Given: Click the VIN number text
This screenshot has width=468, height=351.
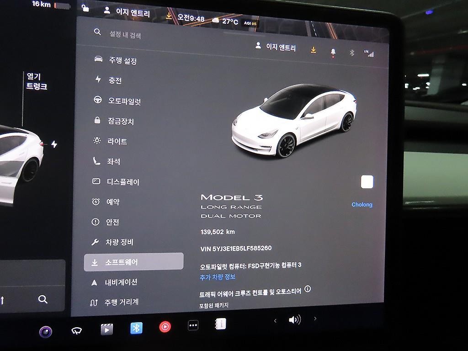Looking at the screenshot, I should click(x=236, y=248).
